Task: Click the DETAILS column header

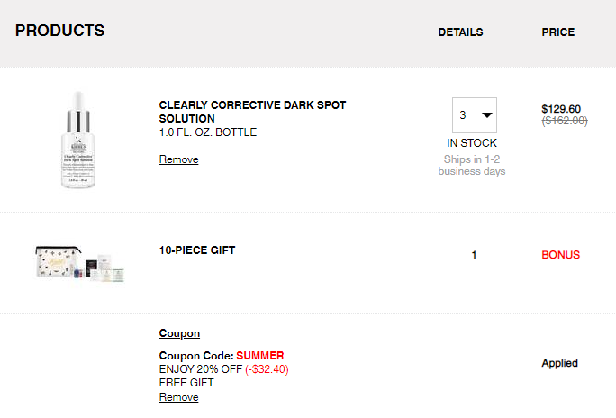Action: click(460, 32)
